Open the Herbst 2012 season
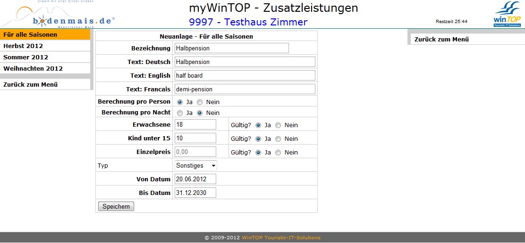 pos(23,46)
